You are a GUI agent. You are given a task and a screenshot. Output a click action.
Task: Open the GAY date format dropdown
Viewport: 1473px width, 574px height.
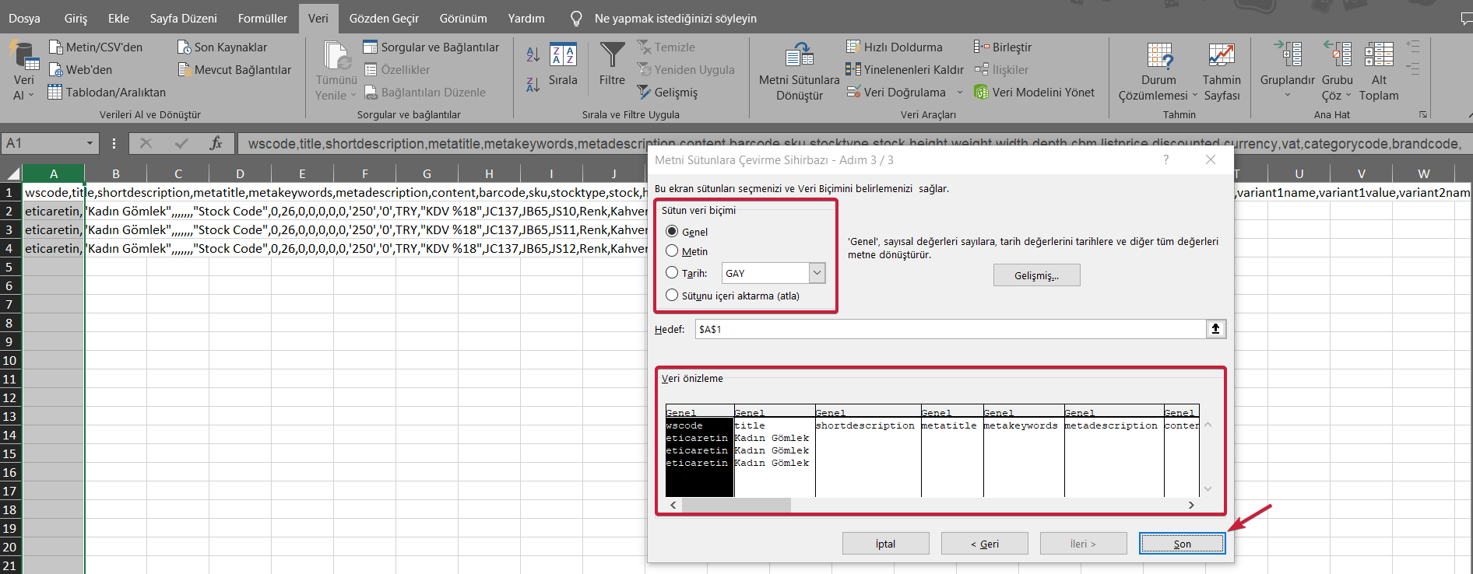pyautogui.click(x=817, y=273)
